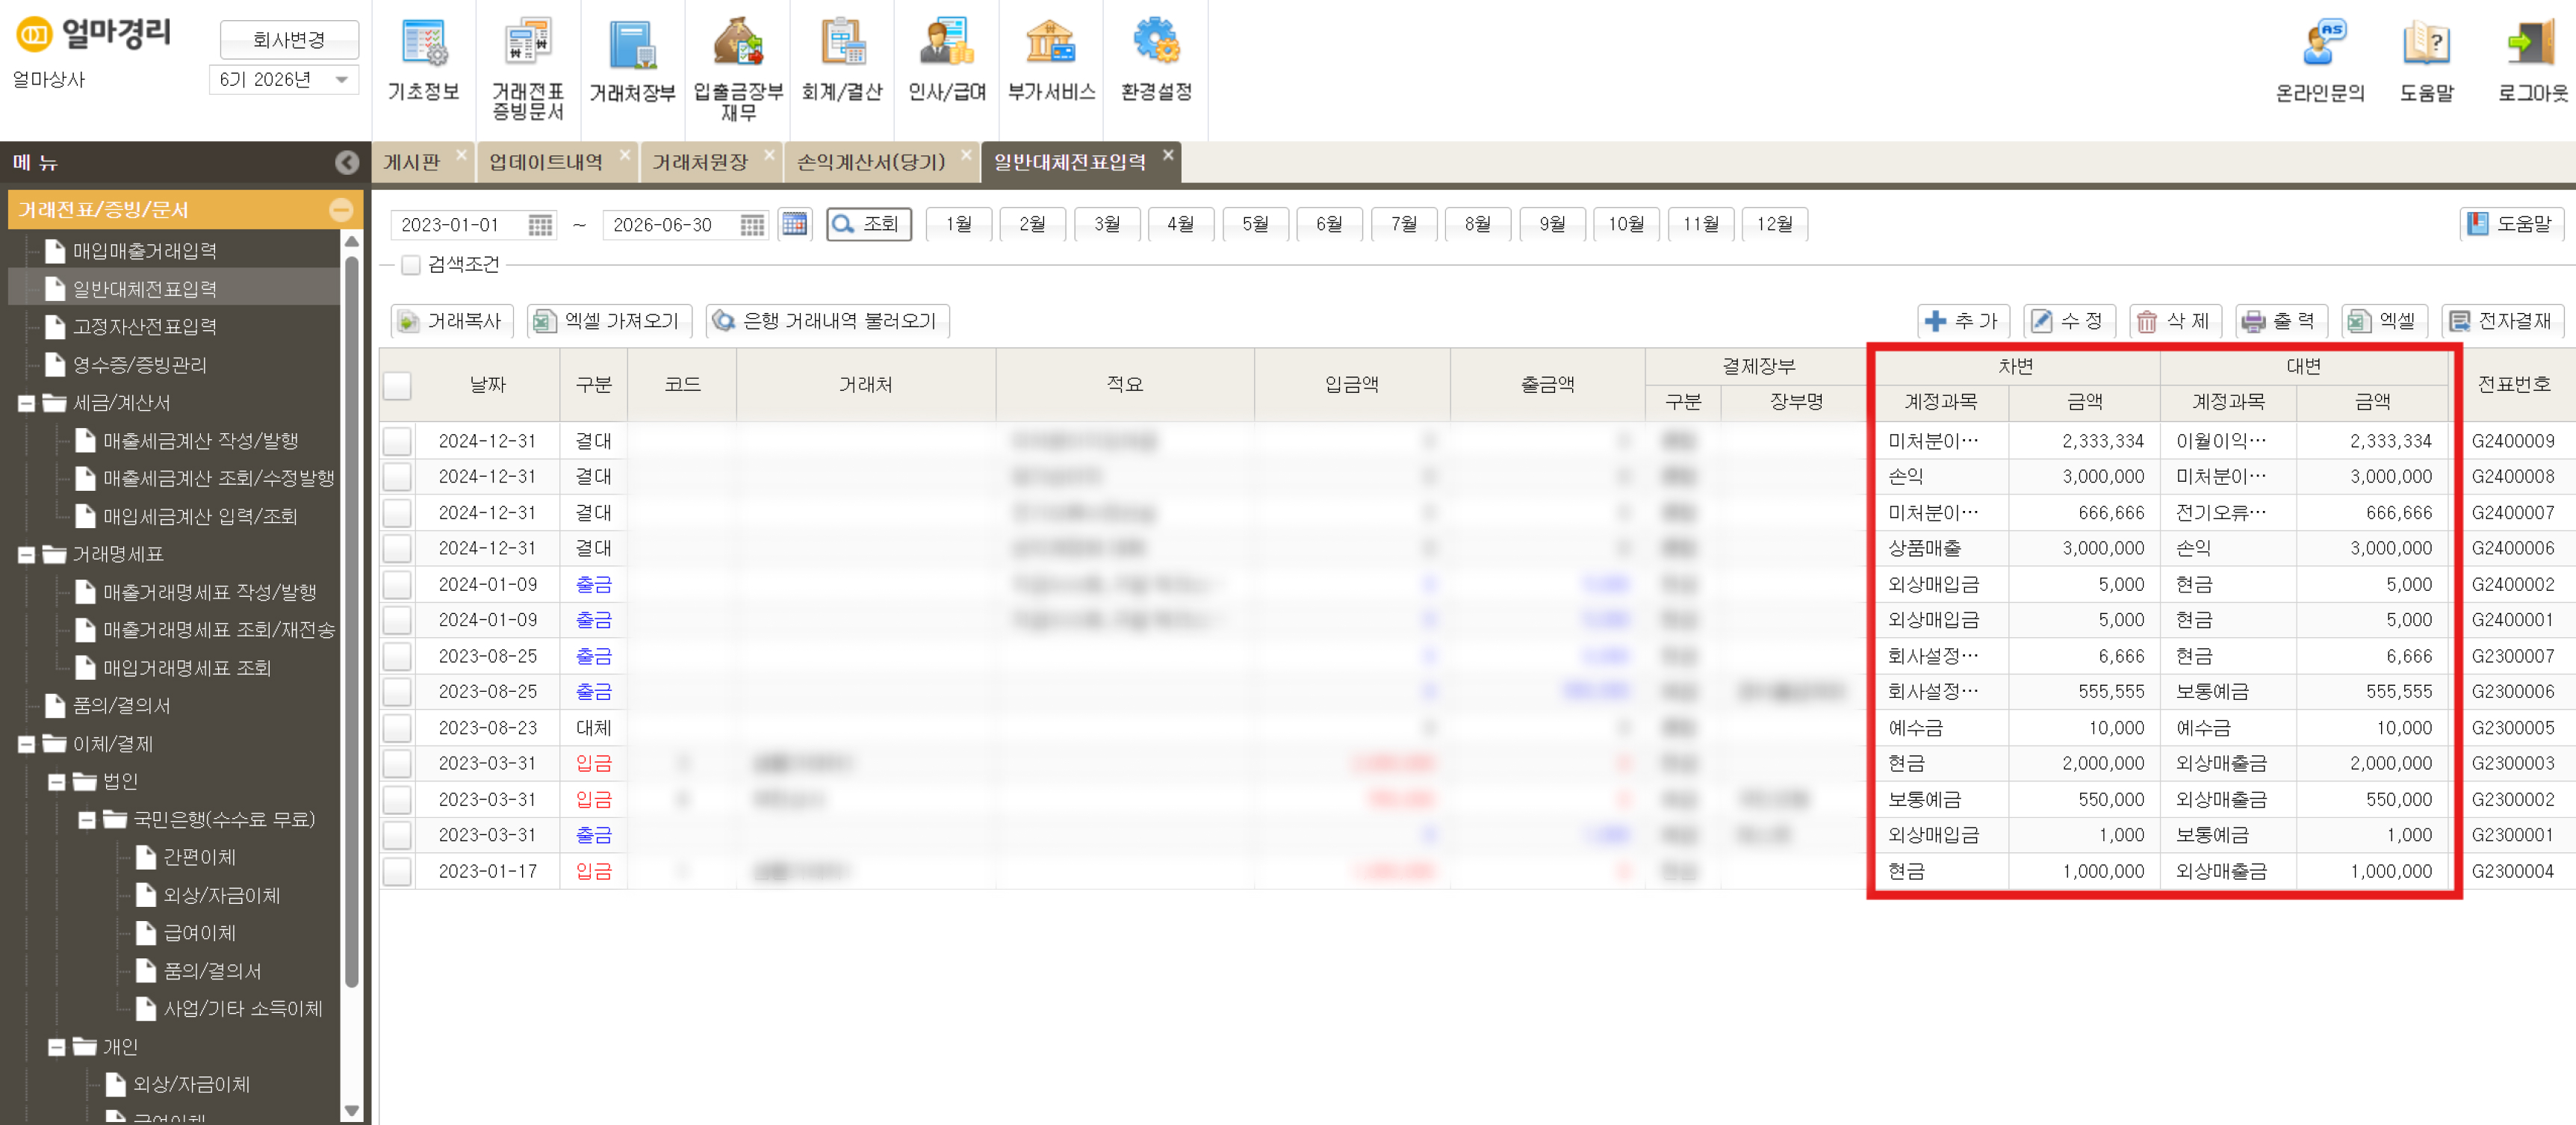The height and width of the screenshot is (1125, 2576).
Task: Open the 환경설정 gear icon
Action: point(1156,42)
